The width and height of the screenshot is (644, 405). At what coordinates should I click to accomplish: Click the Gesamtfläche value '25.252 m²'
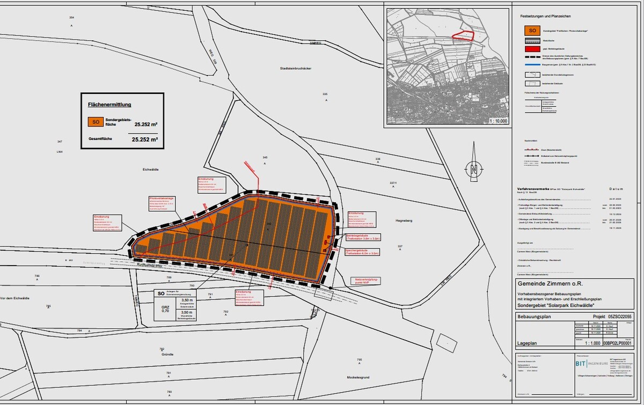tap(144, 139)
